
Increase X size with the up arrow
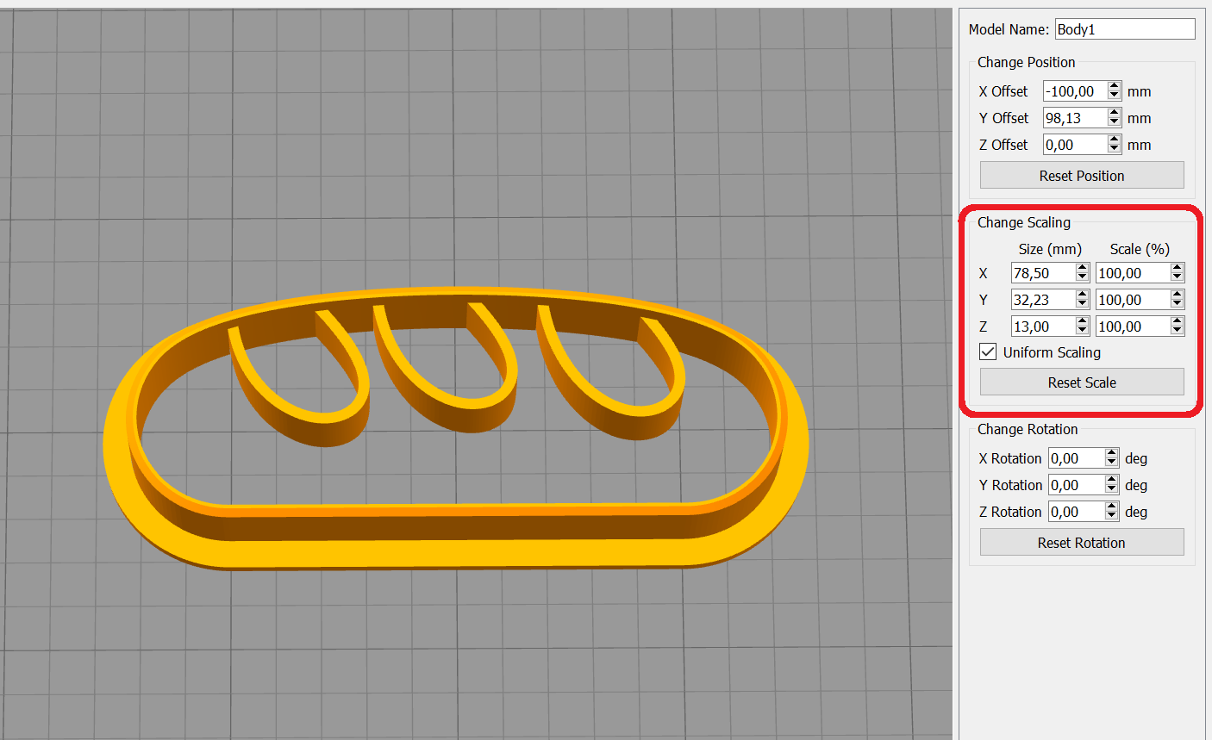[x=1083, y=268]
